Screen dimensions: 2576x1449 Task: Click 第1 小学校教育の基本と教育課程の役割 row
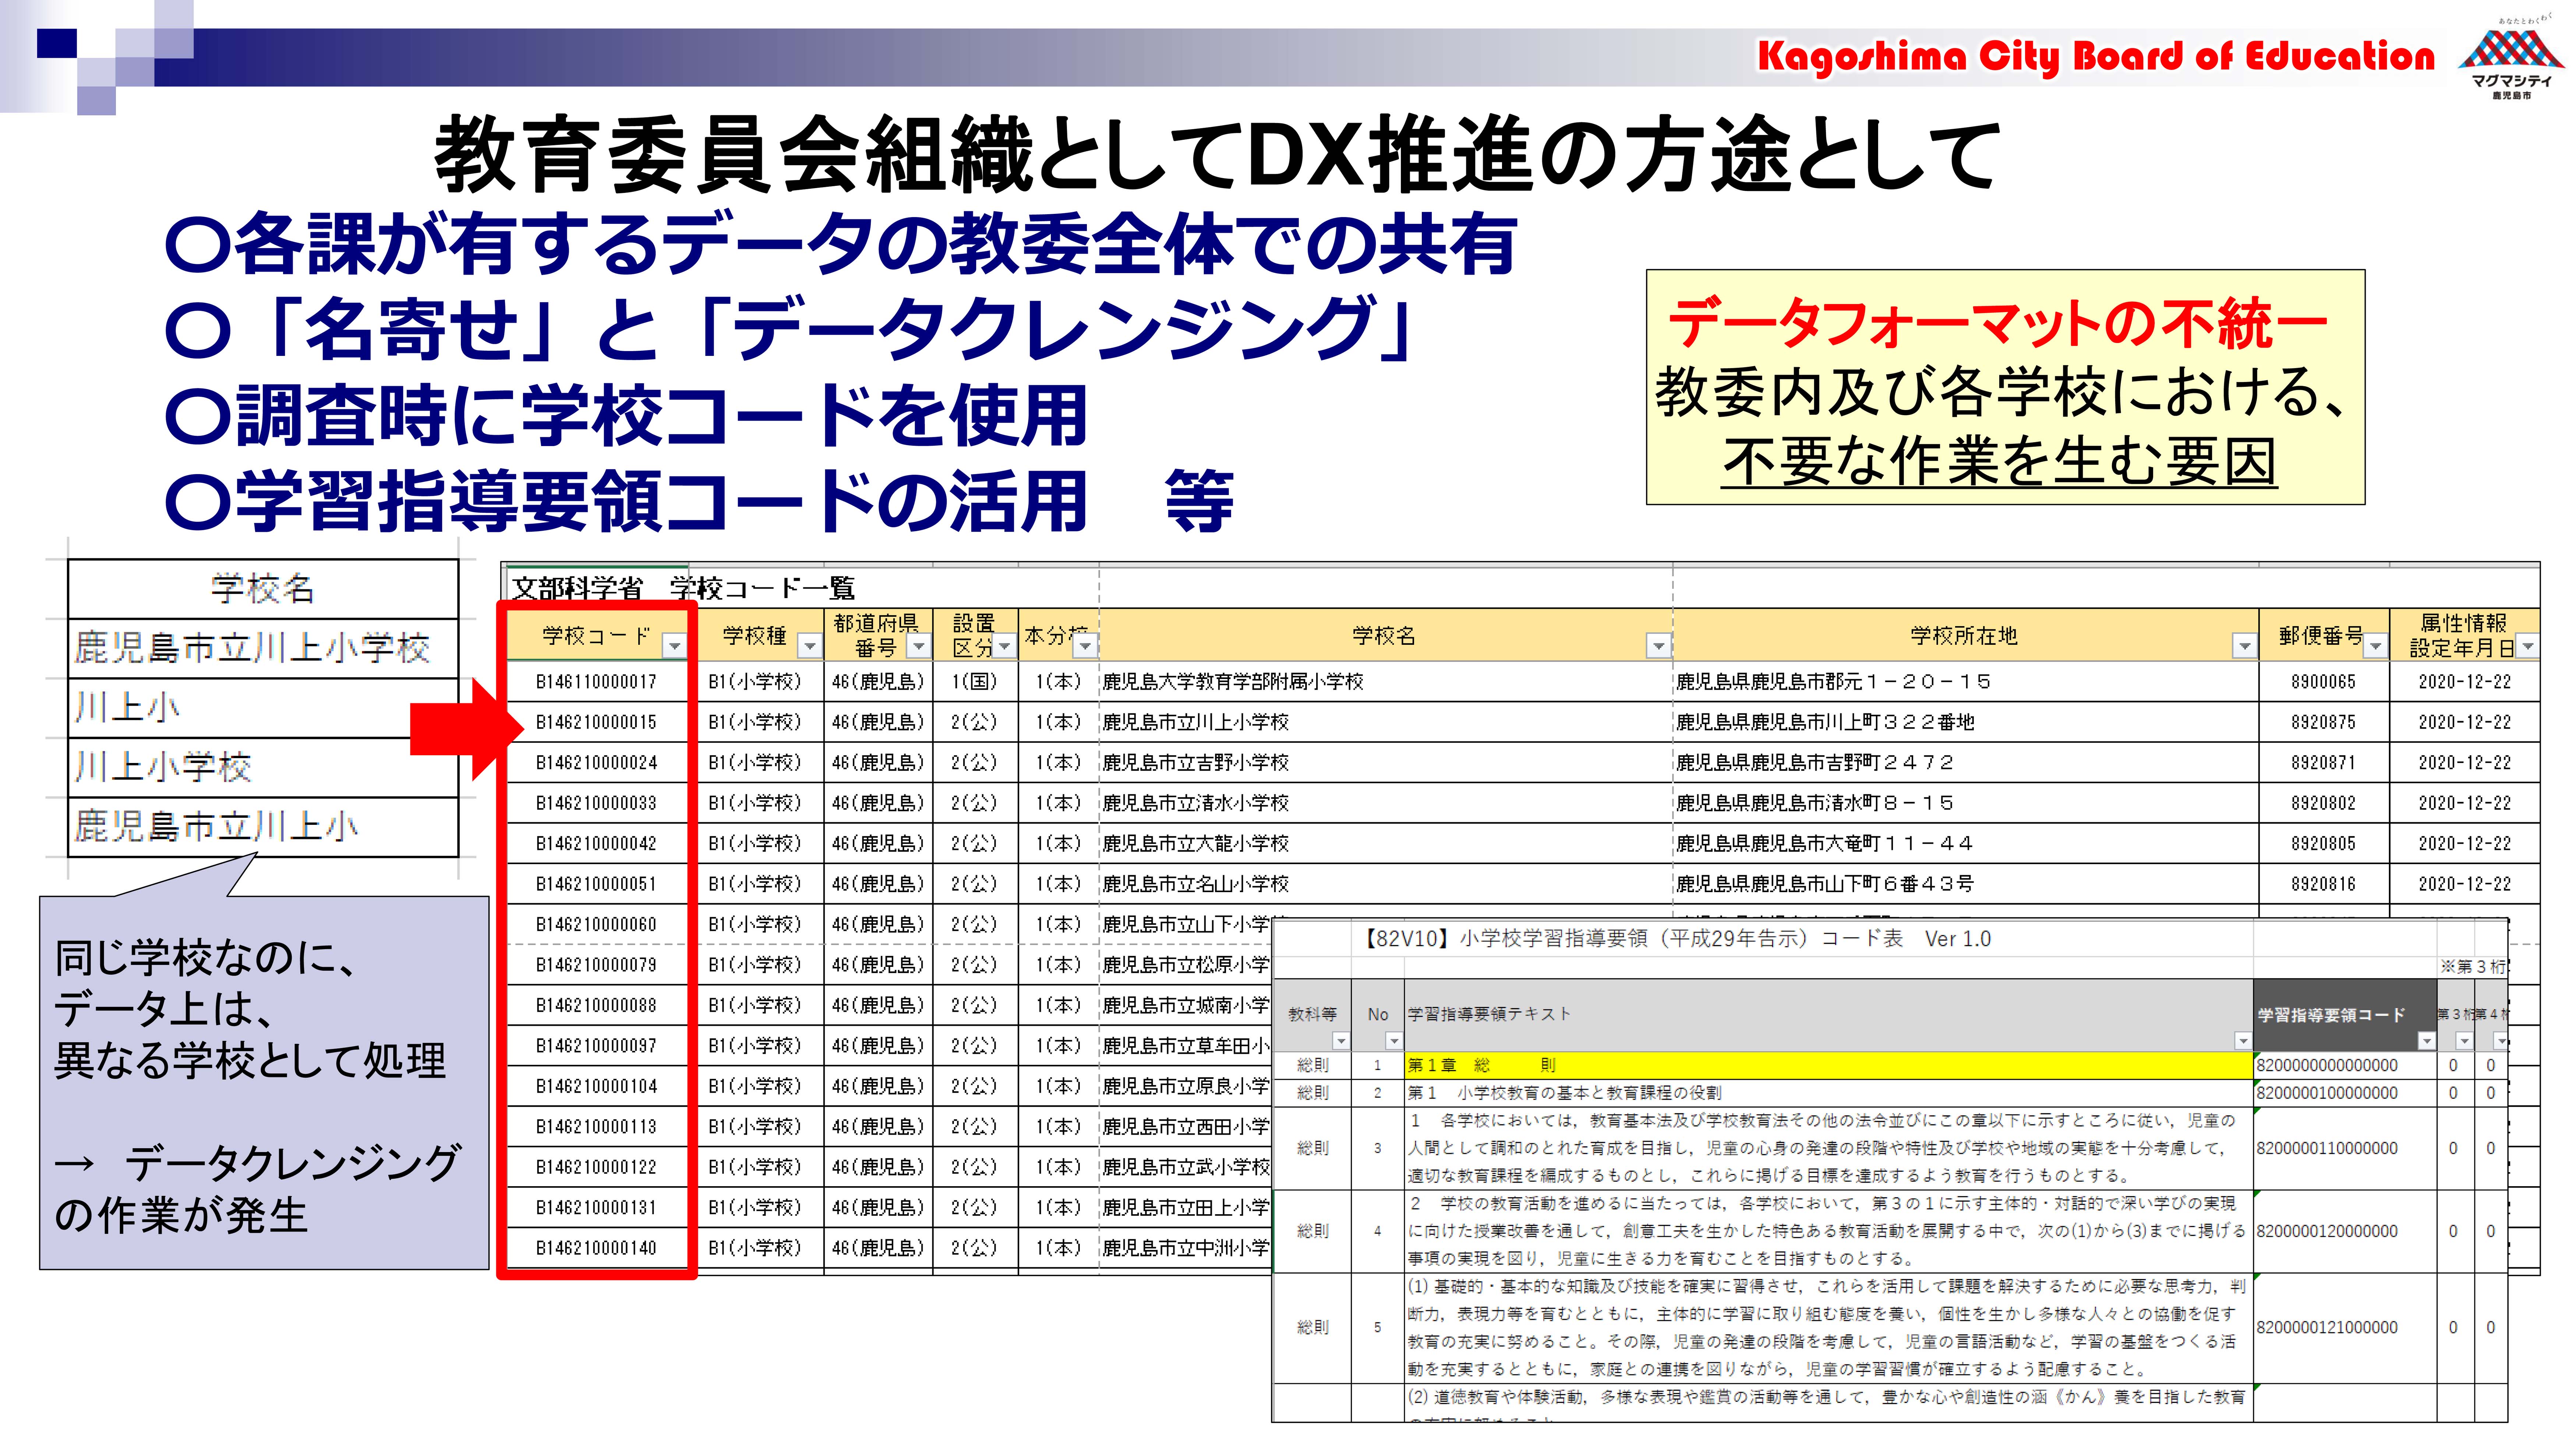click(1828, 1093)
